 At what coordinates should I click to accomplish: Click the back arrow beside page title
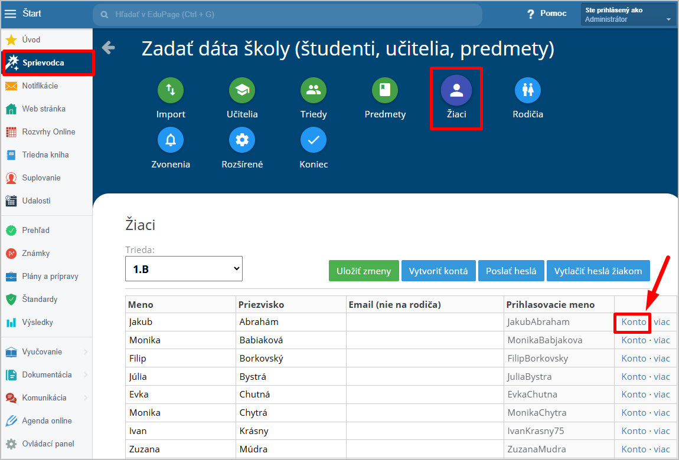click(108, 48)
